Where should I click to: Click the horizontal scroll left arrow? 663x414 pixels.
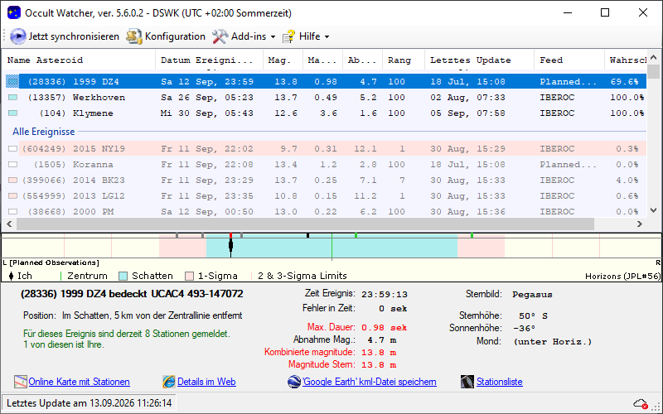(9, 224)
